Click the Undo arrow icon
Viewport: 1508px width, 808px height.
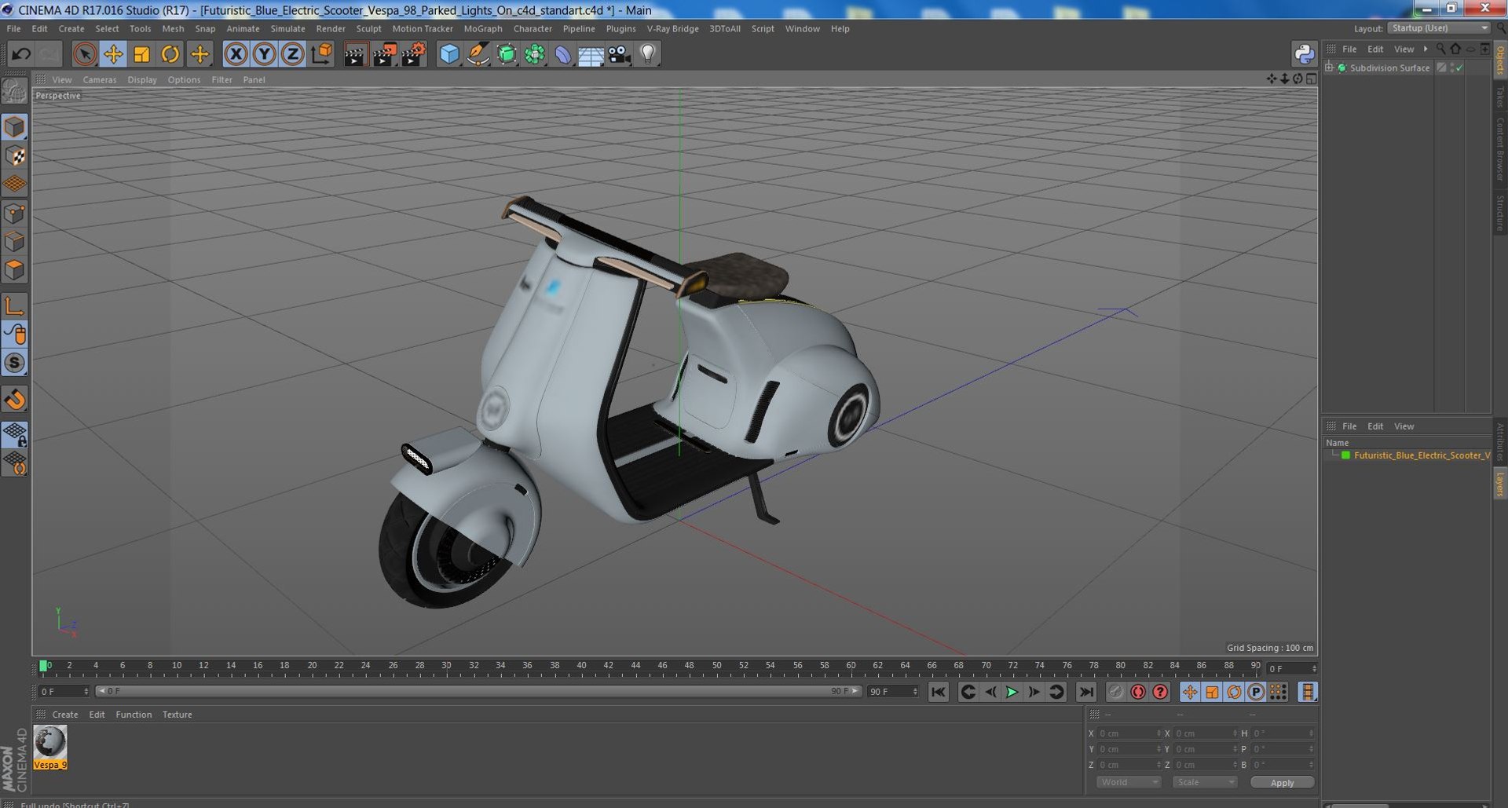[x=21, y=54]
